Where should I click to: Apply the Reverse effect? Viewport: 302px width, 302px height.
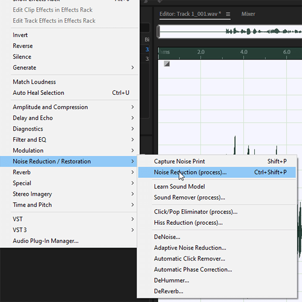[22, 46]
